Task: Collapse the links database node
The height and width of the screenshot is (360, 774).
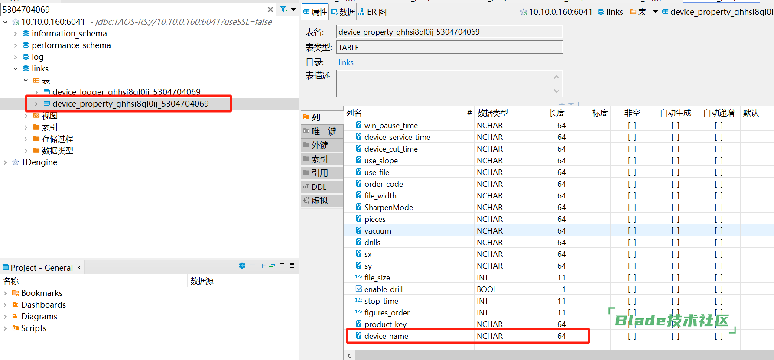Action: [x=16, y=69]
